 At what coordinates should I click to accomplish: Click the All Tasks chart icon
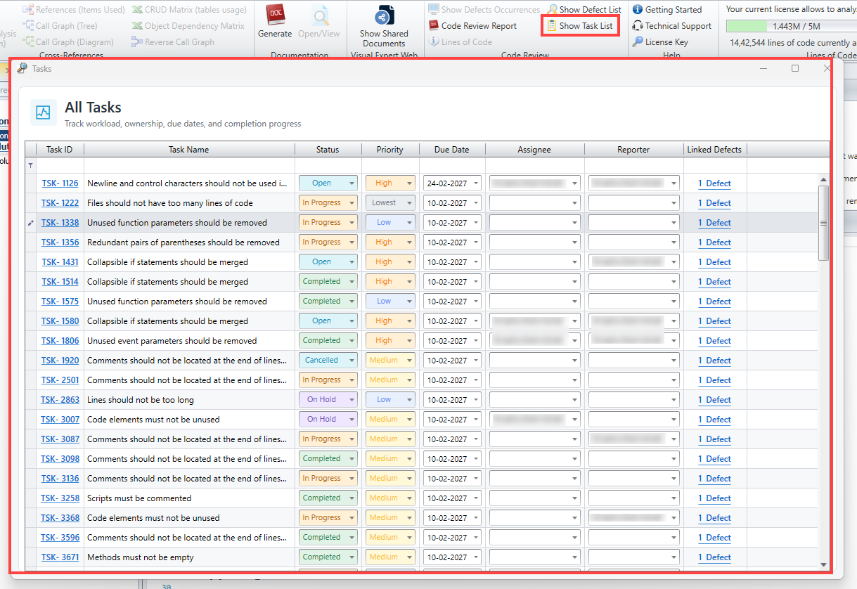[x=44, y=112]
